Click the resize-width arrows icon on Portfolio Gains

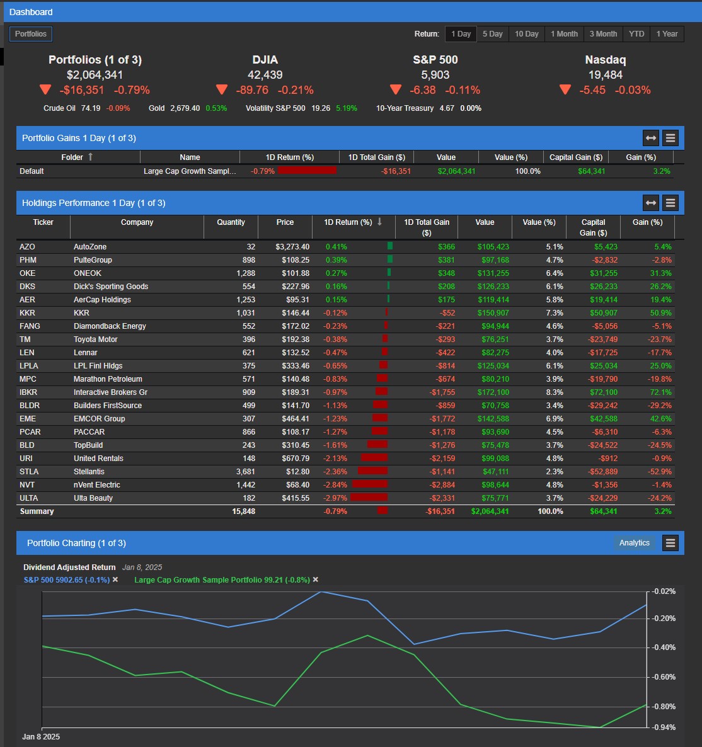[x=650, y=137]
